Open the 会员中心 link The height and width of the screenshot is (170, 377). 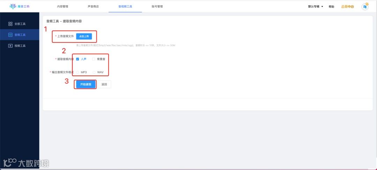pyautogui.click(x=347, y=7)
